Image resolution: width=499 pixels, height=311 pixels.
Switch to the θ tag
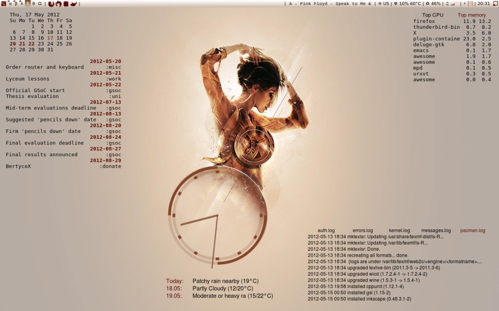coord(34,4)
